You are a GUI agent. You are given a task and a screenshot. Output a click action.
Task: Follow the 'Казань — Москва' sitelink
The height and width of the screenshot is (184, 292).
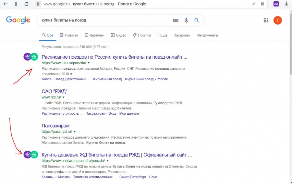point(55,177)
